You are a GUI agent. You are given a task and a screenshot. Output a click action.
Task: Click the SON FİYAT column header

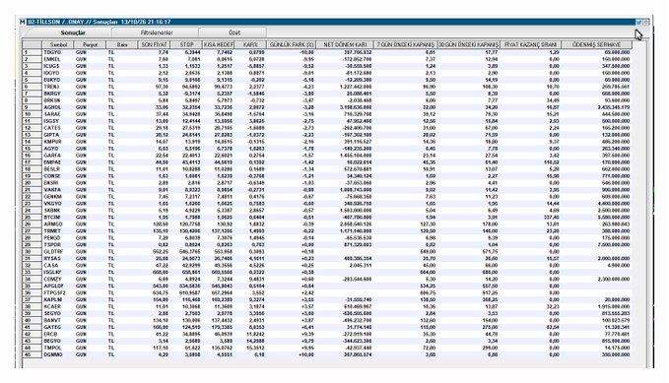[154, 44]
